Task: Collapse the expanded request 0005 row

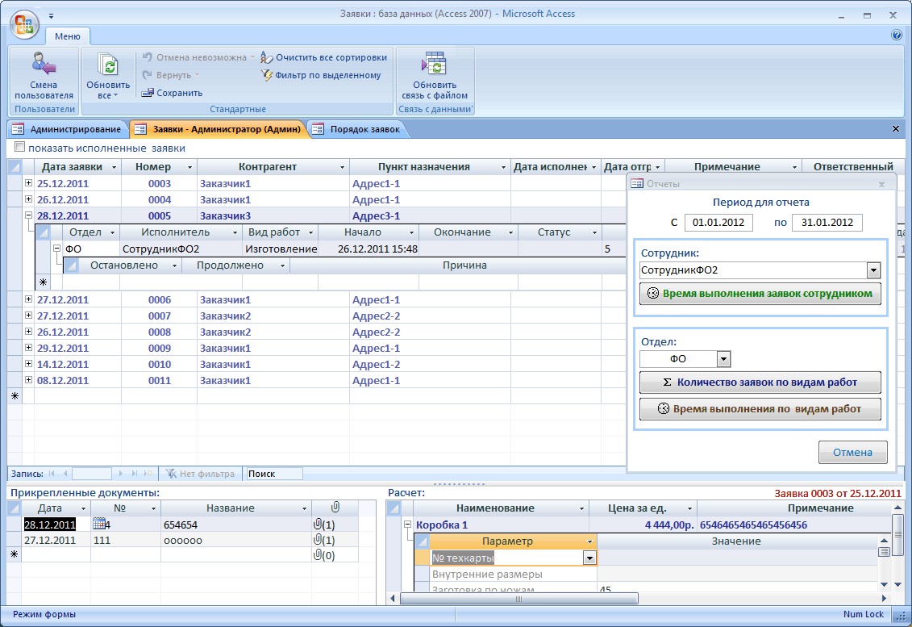Action: pos(29,215)
